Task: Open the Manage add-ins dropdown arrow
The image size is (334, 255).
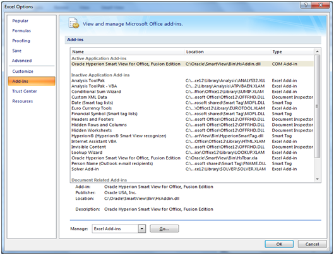Action: pos(142,229)
